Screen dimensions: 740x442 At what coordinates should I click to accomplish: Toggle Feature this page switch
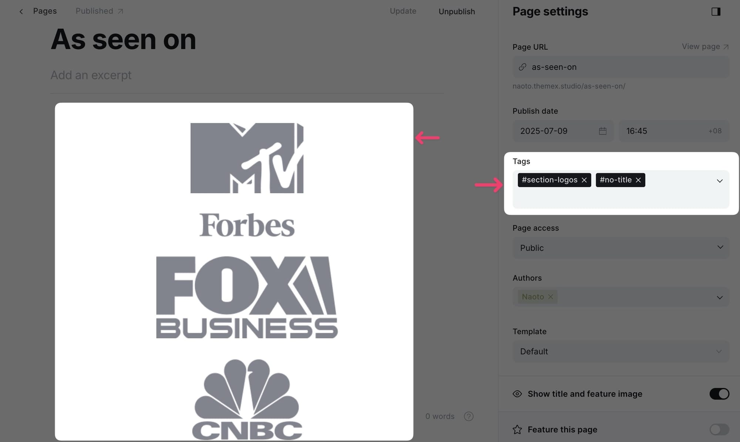coord(719,429)
